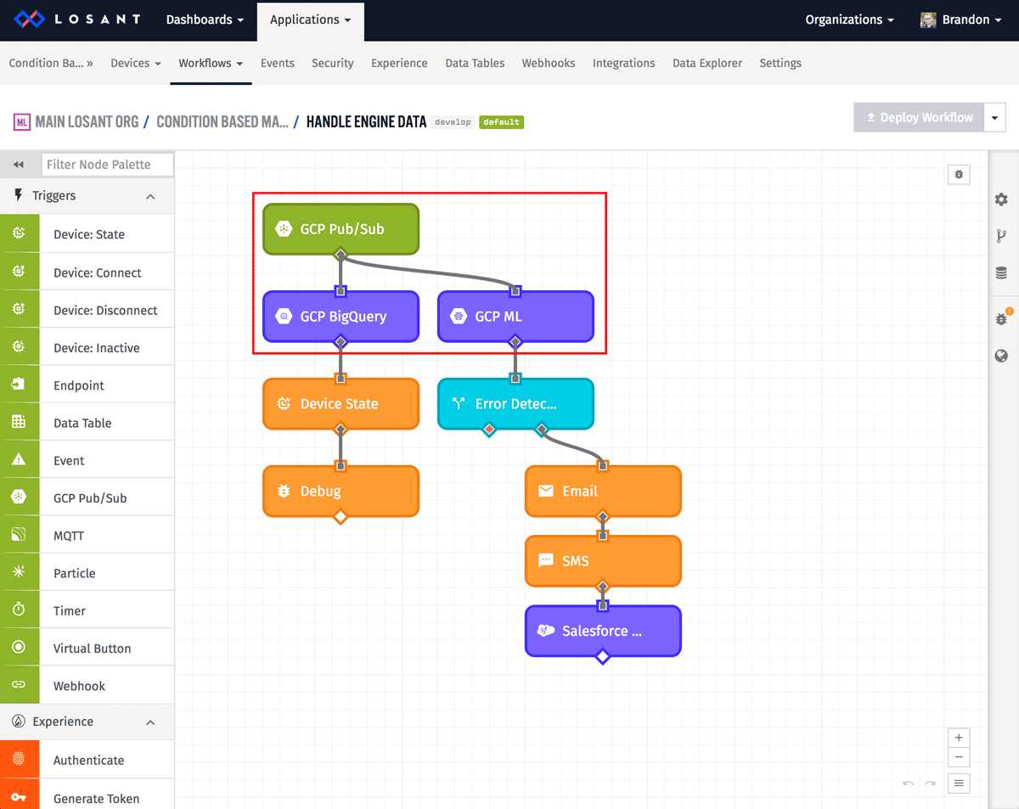
Task: Undo the last canvas change
Action: coord(909,784)
